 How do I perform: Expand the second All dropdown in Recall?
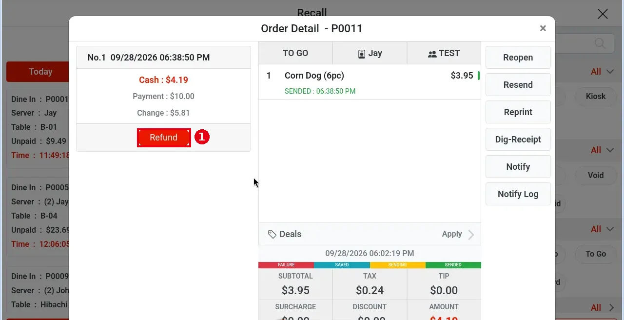(x=602, y=150)
